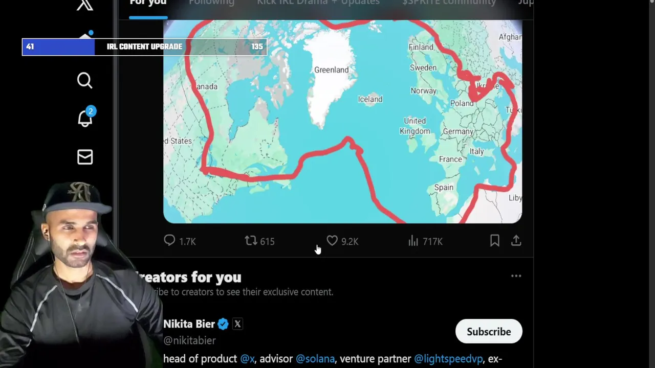Open the $SPRITE community tab

coord(449,3)
